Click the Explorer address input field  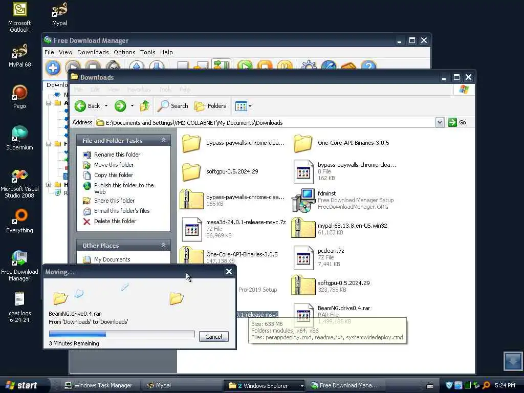click(266, 123)
